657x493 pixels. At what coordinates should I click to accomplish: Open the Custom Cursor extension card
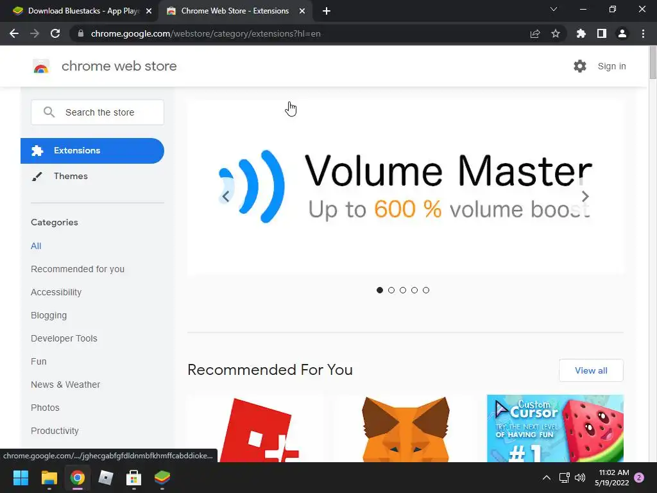pos(555,428)
